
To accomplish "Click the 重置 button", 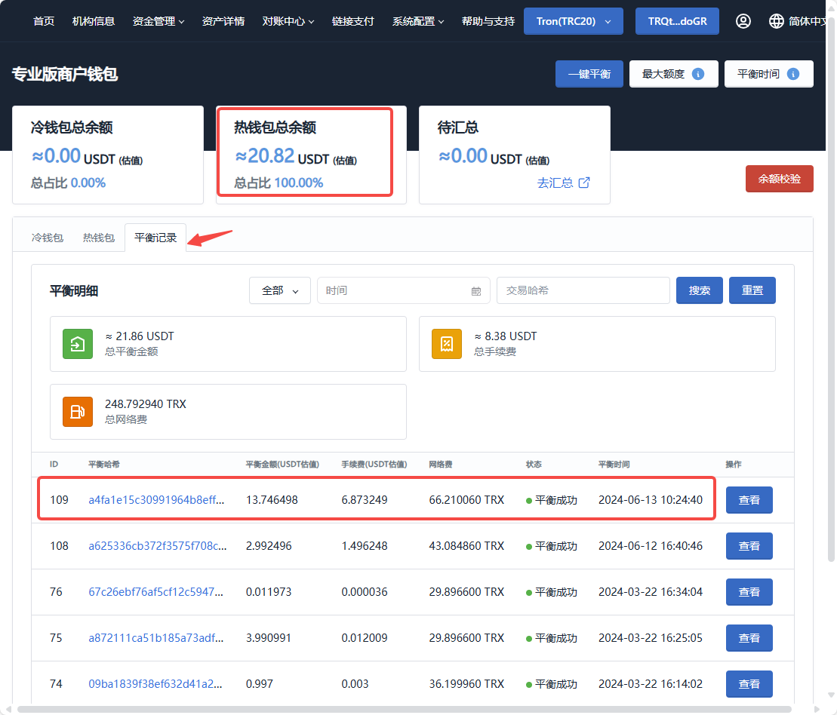I will pyautogui.click(x=752, y=291).
